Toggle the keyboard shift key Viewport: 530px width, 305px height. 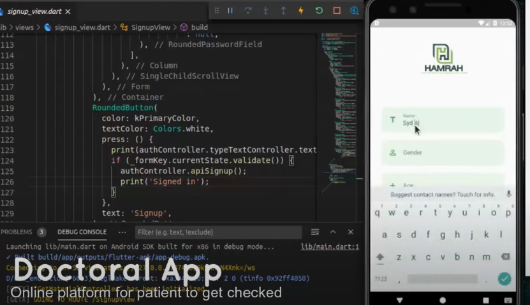pos(380,257)
